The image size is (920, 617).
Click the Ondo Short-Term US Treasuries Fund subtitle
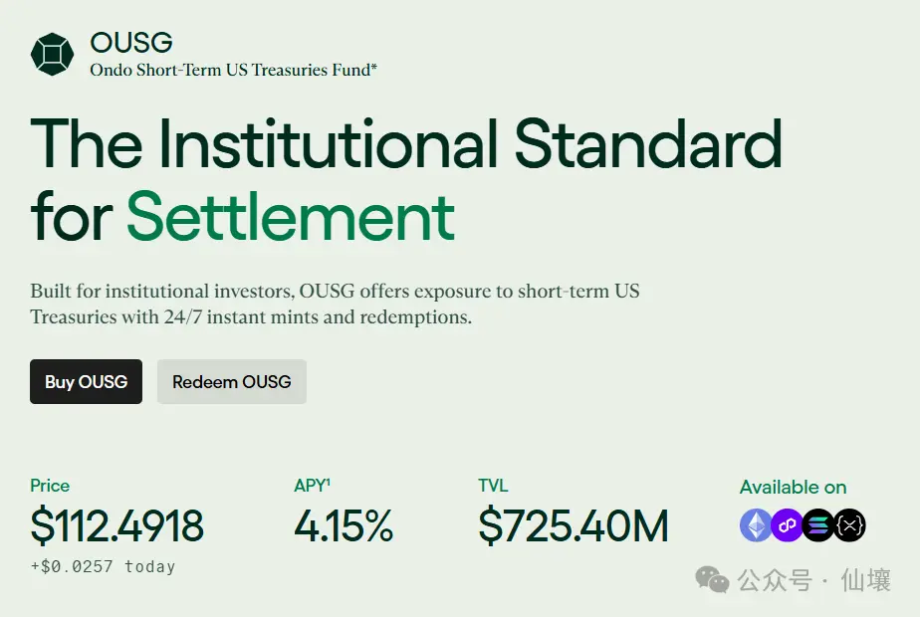pyautogui.click(x=233, y=71)
